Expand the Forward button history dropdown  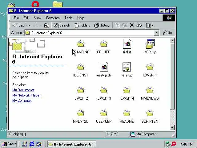point(41,26)
